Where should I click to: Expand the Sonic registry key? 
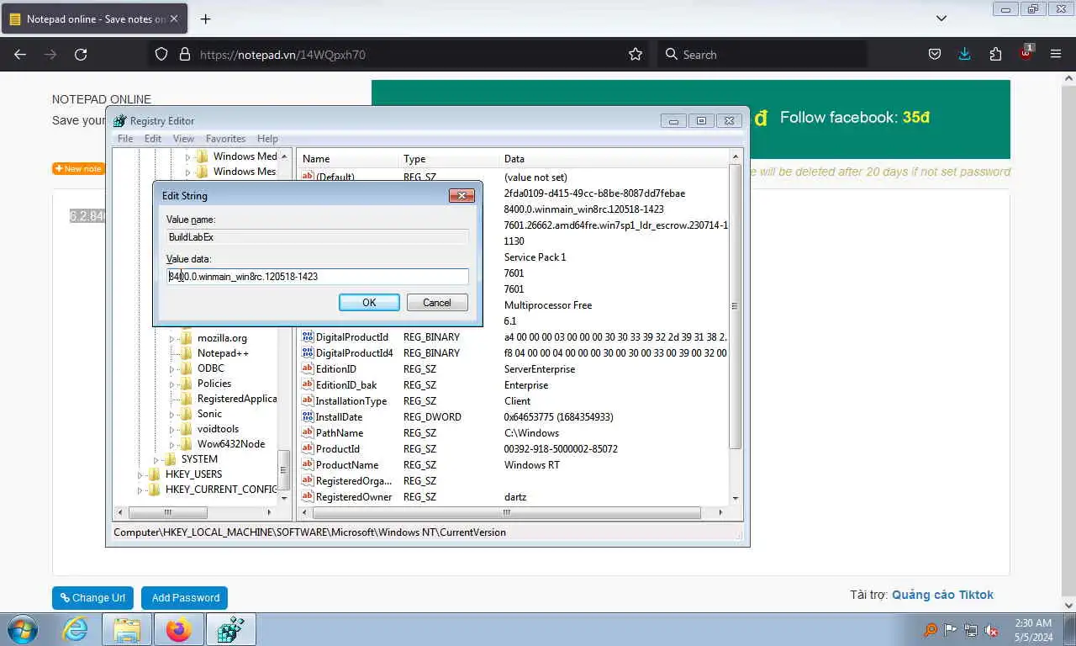[x=172, y=414]
